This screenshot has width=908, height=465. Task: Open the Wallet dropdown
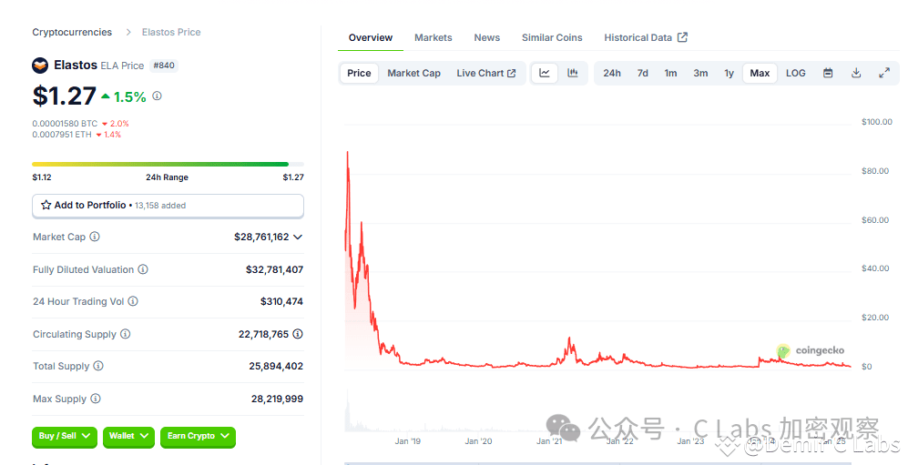(x=128, y=436)
